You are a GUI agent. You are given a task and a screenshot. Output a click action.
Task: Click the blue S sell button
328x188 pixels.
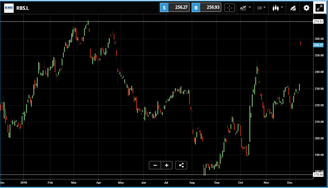[x=164, y=7]
